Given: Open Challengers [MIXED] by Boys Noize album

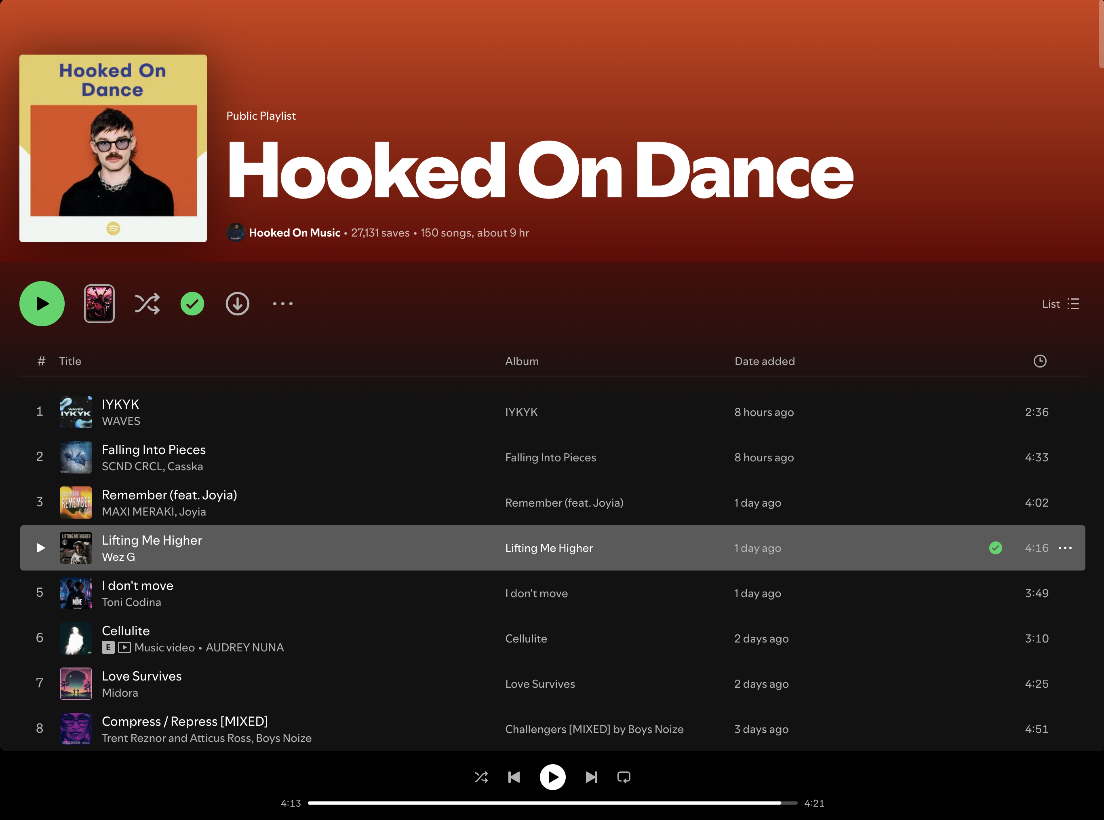Looking at the screenshot, I should pos(594,729).
